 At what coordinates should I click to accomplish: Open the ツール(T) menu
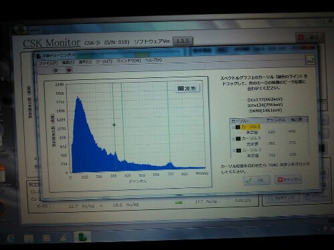(x=104, y=61)
